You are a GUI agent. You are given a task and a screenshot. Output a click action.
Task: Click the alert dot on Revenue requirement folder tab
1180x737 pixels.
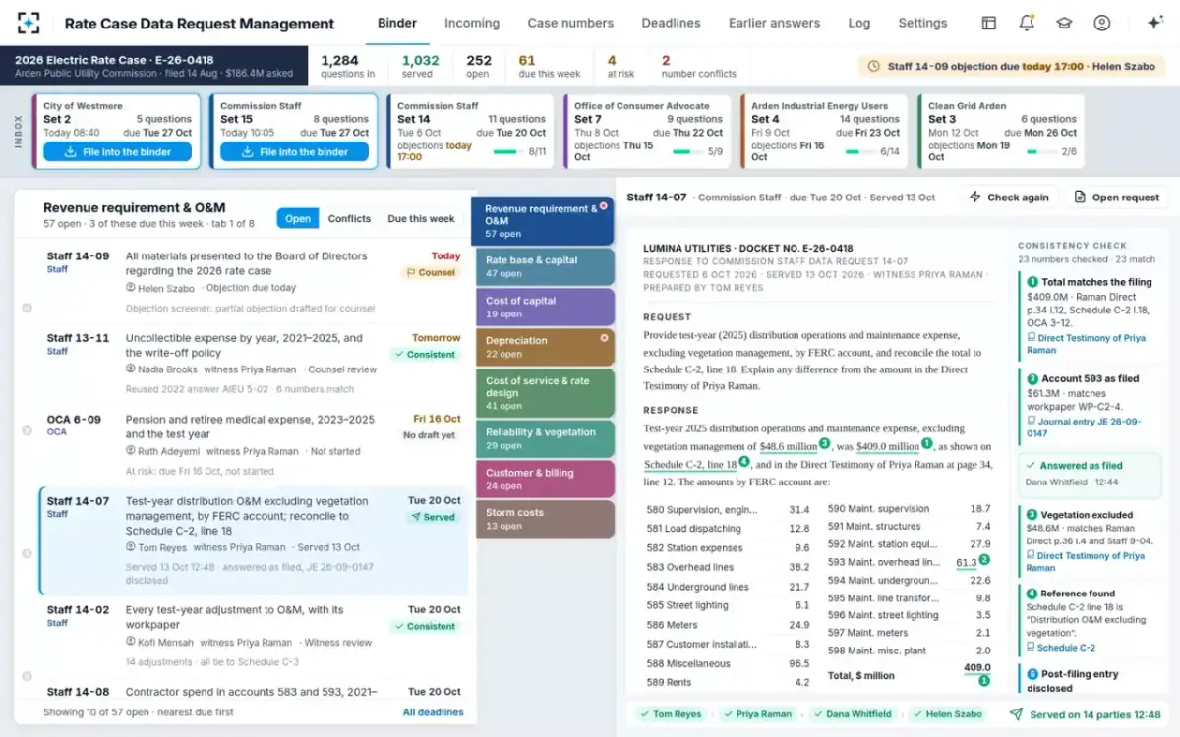click(x=604, y=206)
